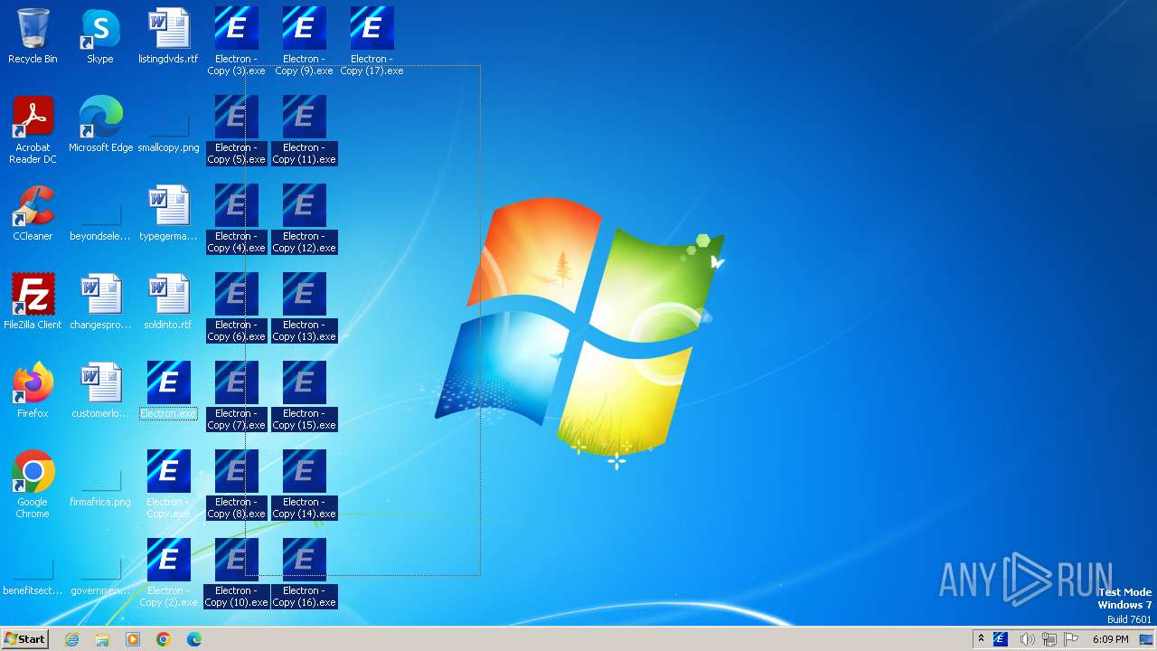This screenshot has width=1157, height=651.
Task: Open the volume speaker tray icon
Action: coord(1027,639)
